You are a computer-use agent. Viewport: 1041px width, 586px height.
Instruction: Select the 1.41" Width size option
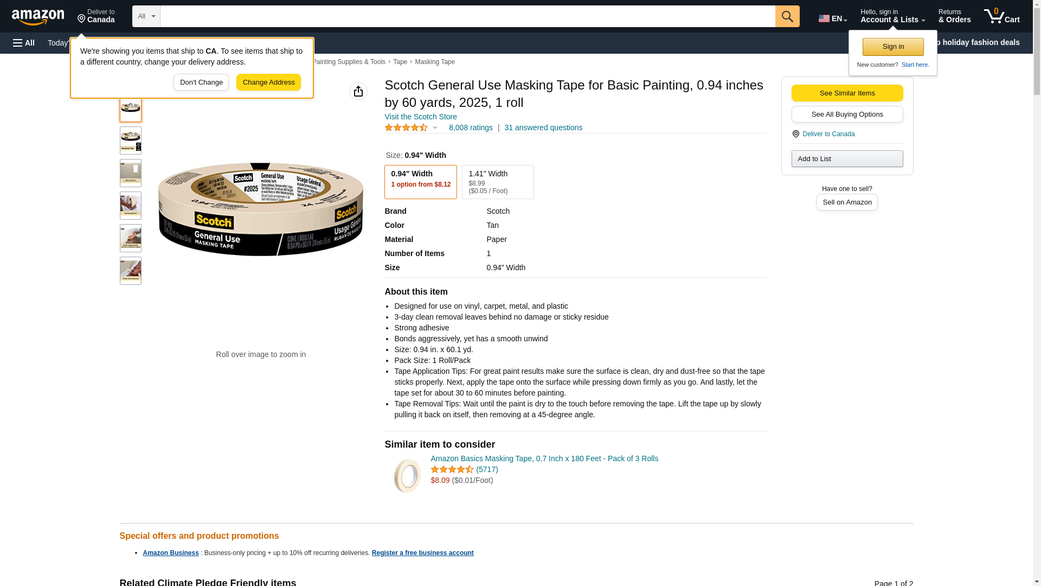coord(497,182)
